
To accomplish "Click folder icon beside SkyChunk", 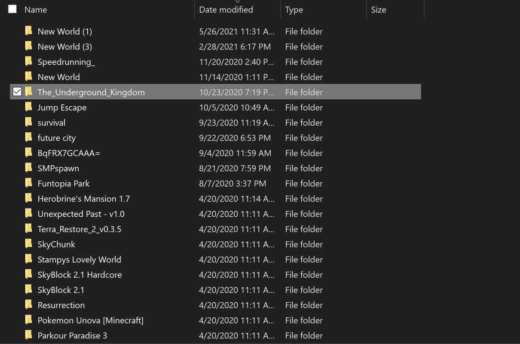I will (28, 244).
